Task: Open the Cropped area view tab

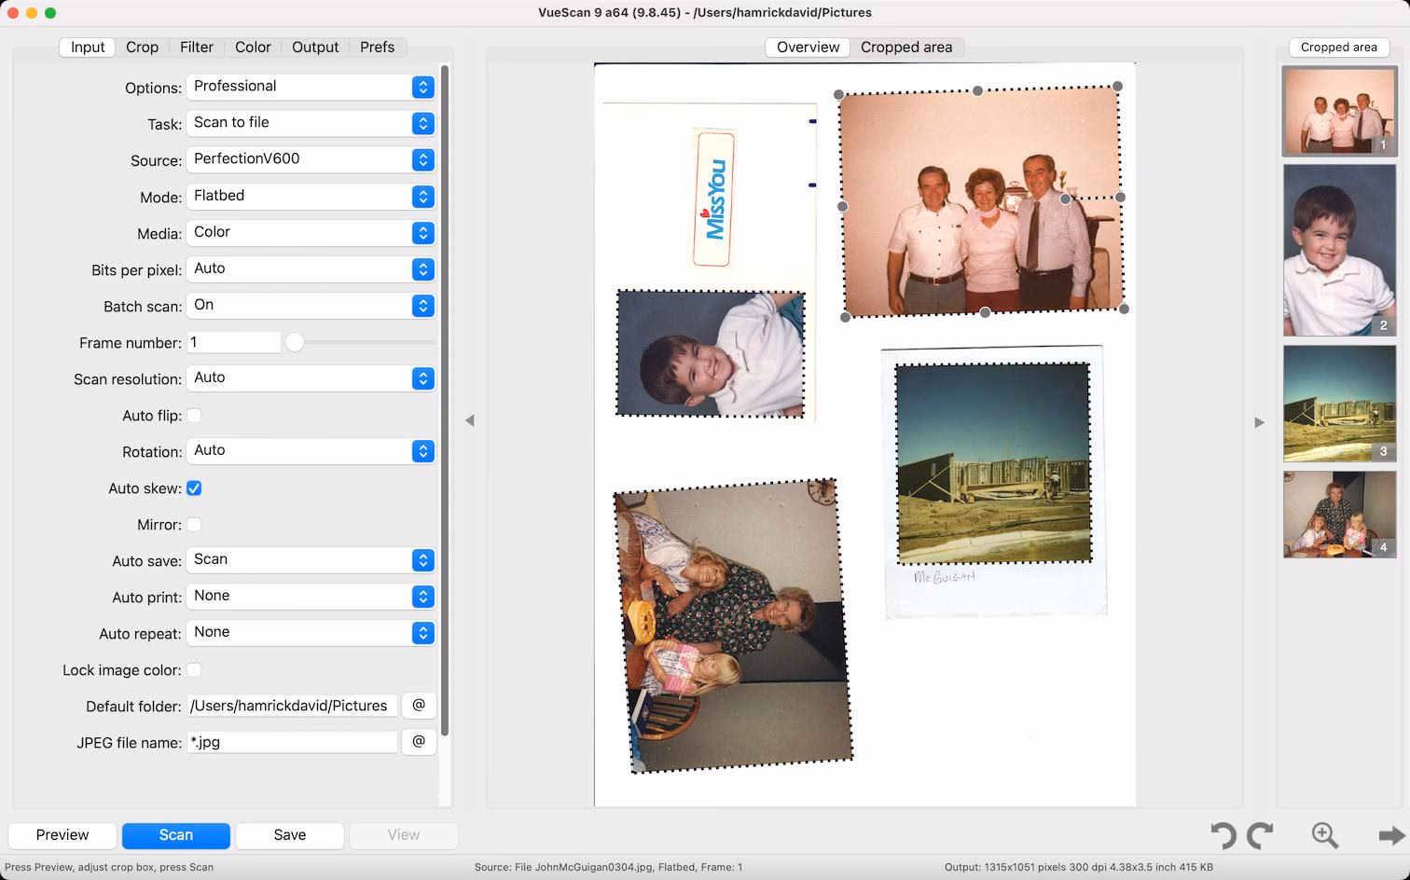Action: point(906,47)
